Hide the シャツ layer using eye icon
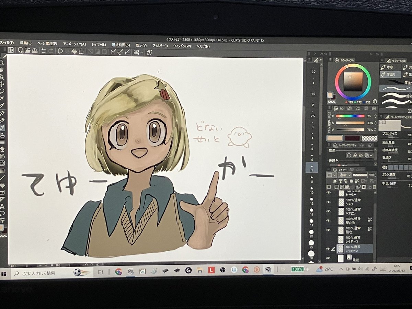This screenshot has width=412, height=309. tap(329, 202)
